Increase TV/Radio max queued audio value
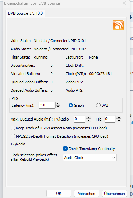This screenshot has height=198, width=133. tap(88, 117)
